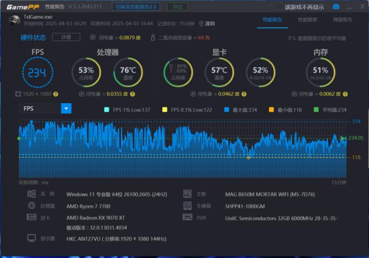This screenshot has width=369, height=258.
Task: Click the CO2 emission bottle icon
Action: [x=153, y=37]
